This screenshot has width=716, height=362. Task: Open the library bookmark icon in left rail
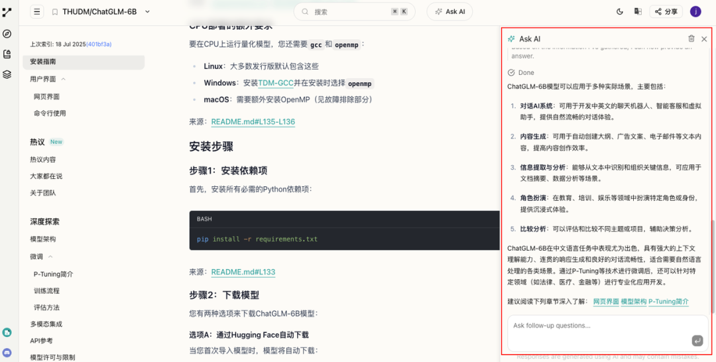(x=7, y=54)
